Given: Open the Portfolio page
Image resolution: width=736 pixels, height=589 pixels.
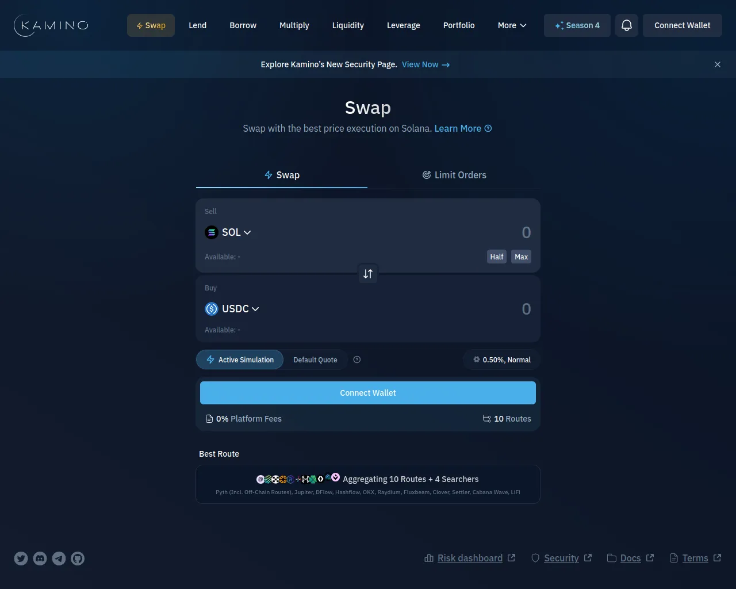Looking at the screenshot, I should click(x=459, y=25).
